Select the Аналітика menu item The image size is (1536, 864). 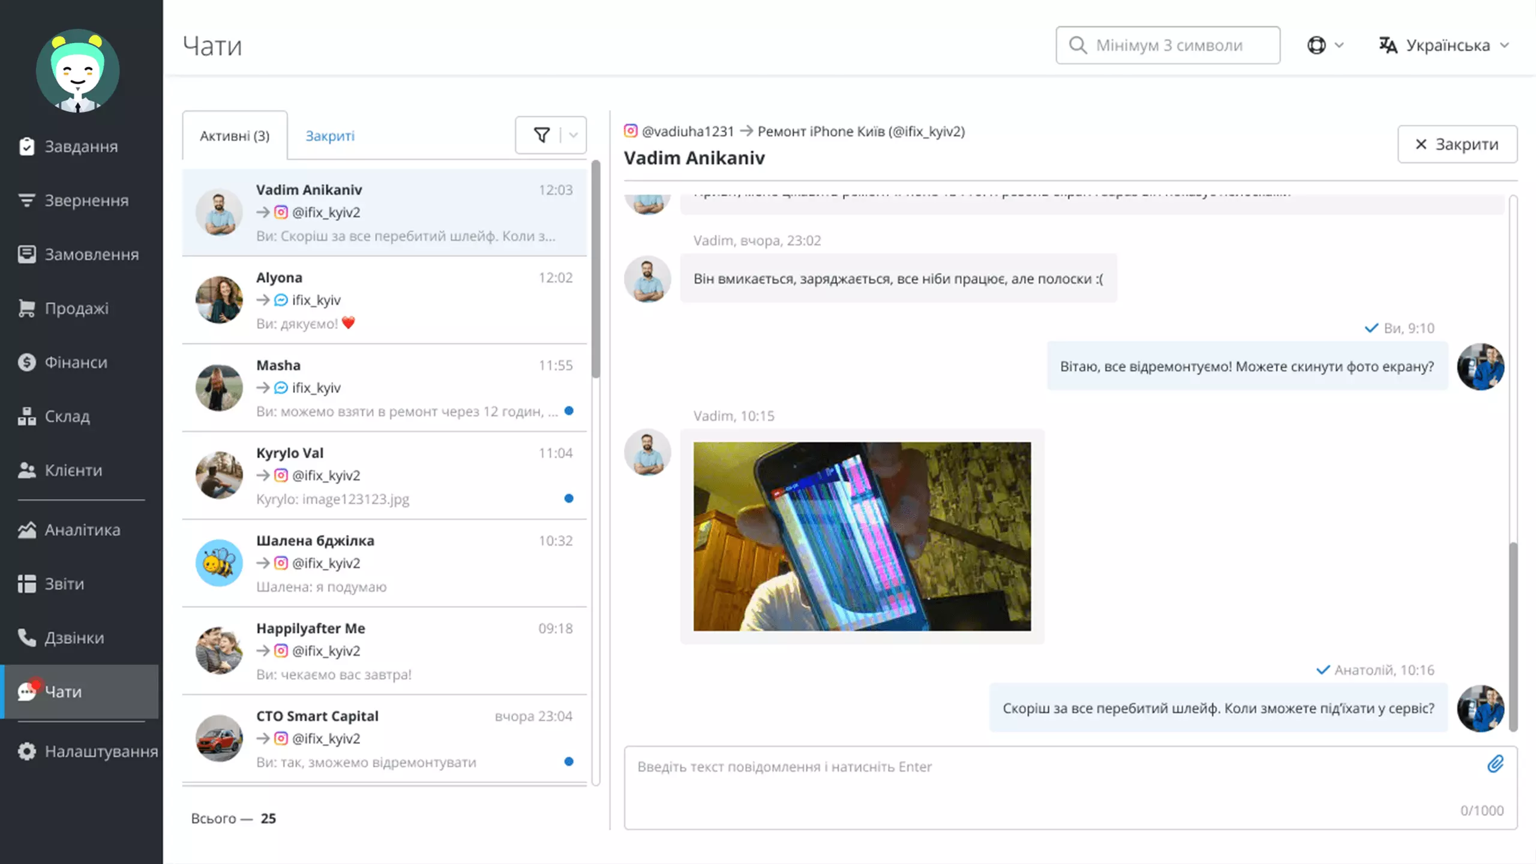82,530
